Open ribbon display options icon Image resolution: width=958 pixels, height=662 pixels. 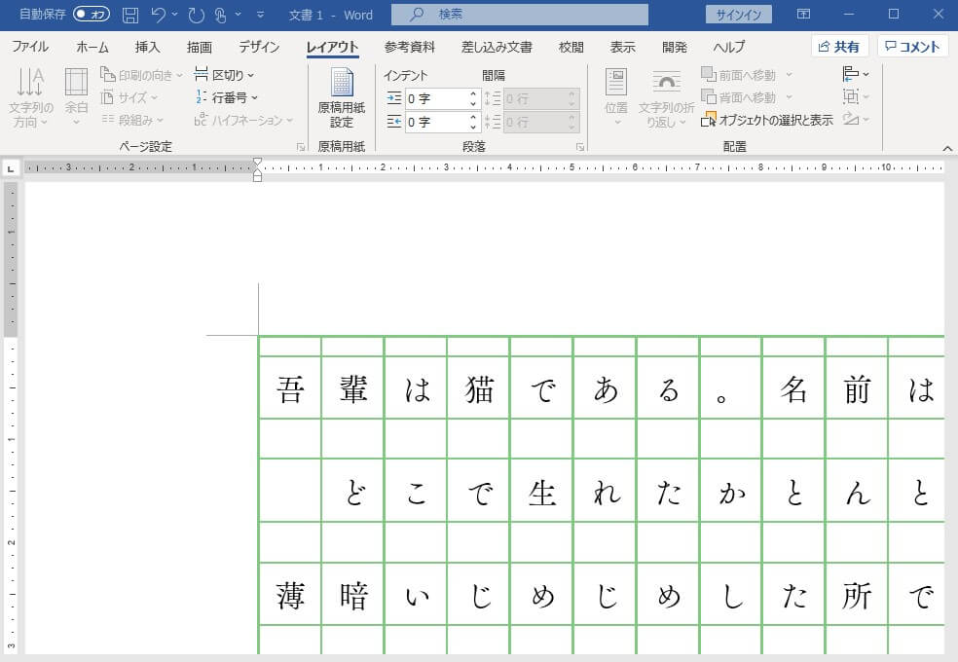click(803, 14)
